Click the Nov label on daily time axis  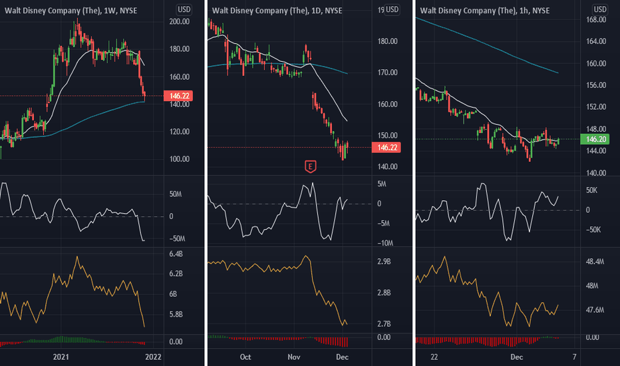point(294,357)
